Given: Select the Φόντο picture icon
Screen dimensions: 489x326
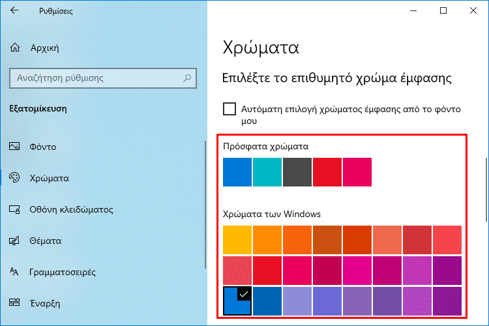Looking at the screenshot, I should (14, 146).
